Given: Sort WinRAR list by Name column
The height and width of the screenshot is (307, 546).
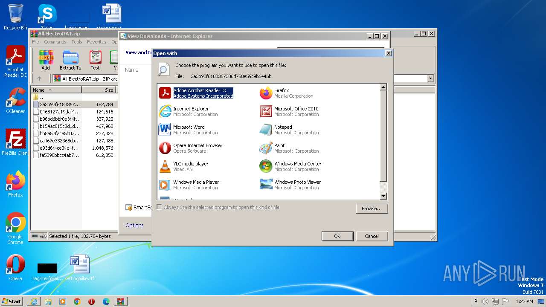Looking at the screenshot, I should click(56, 90).
